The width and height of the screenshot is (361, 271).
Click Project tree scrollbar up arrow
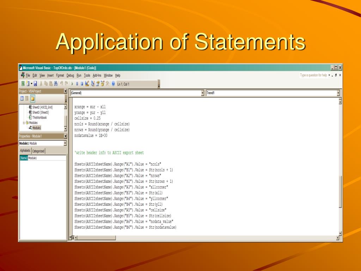click(x=65, y=107)
